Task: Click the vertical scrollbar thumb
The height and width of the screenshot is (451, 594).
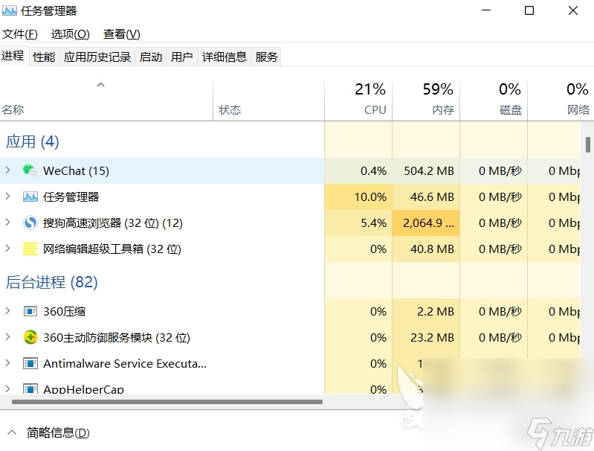Action: coord(587,145)
